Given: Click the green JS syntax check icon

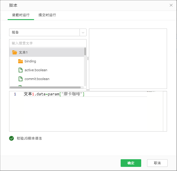Looking at the screenshot, I should click(11, 138).
